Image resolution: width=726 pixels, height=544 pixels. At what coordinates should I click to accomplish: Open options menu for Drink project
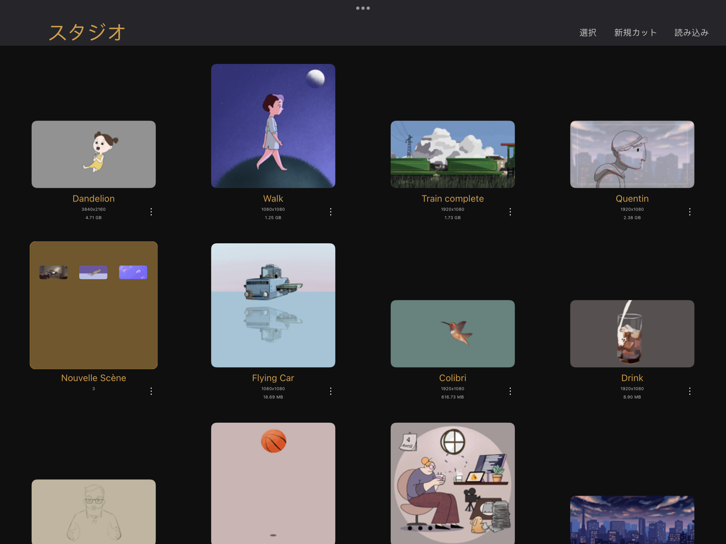[x=689, y=391]
